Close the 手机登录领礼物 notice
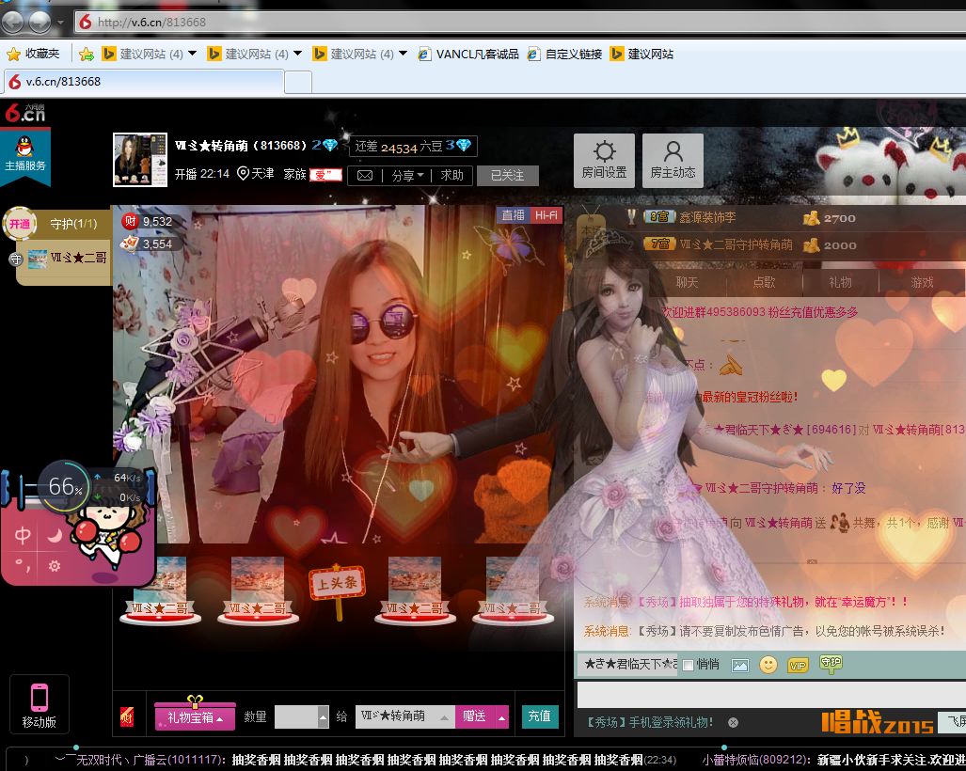Image resolution: width=966 pixels, height=771 pixels. pos(733,722)
